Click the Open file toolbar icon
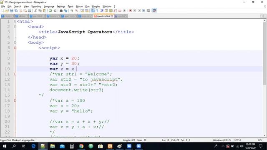Viewport: 267px width, 150px height. click(7, 10)
